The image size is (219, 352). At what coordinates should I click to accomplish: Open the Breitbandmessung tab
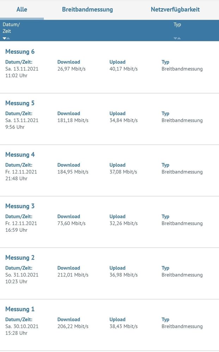click(87, 10)
